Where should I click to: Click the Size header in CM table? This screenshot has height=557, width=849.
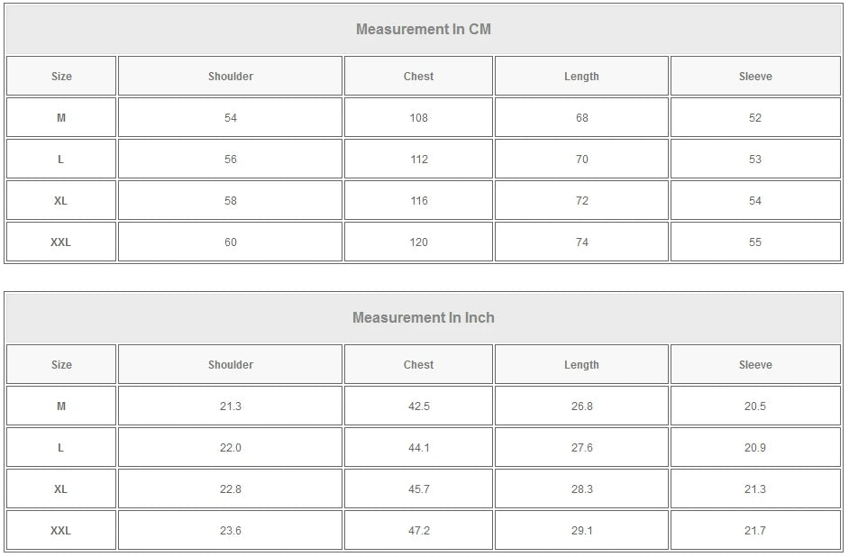[x=61, y=77]
